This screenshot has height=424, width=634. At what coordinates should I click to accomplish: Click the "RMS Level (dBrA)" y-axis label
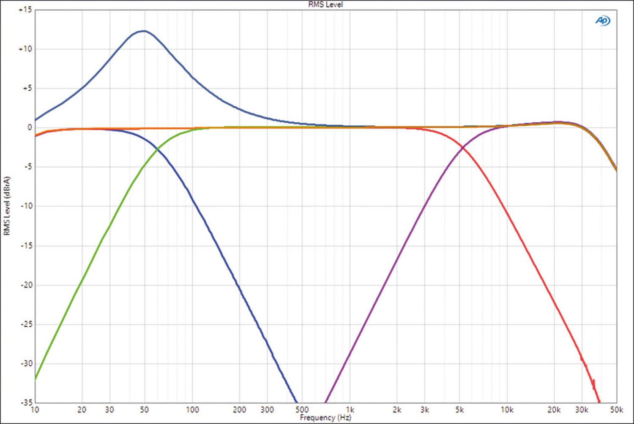coord(7,206)
